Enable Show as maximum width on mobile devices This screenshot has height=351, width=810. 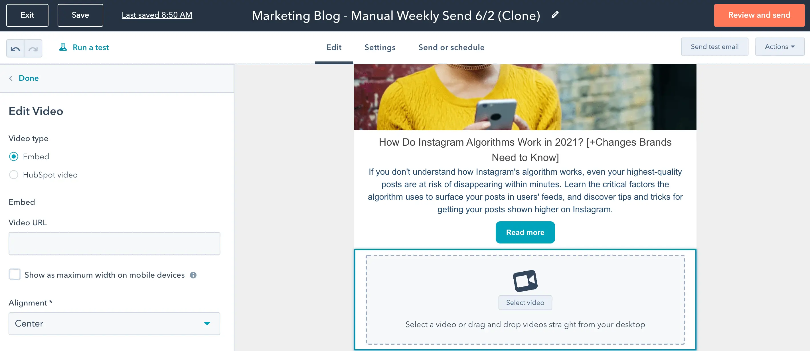(15, 275)
